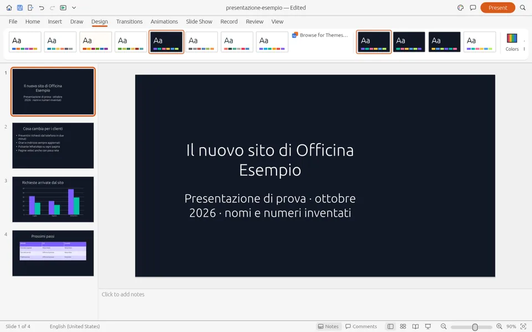Click Browse for Themes…

320,35
